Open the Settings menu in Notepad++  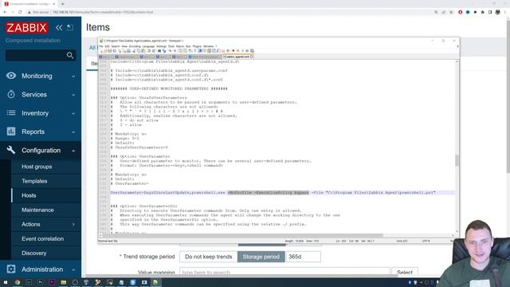point(161,46)
